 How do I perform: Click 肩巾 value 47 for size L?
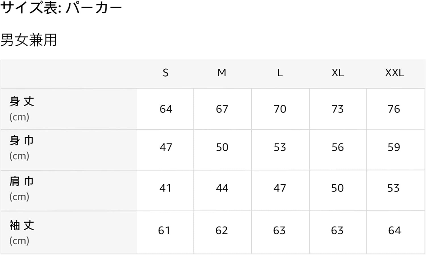[280, 188]
